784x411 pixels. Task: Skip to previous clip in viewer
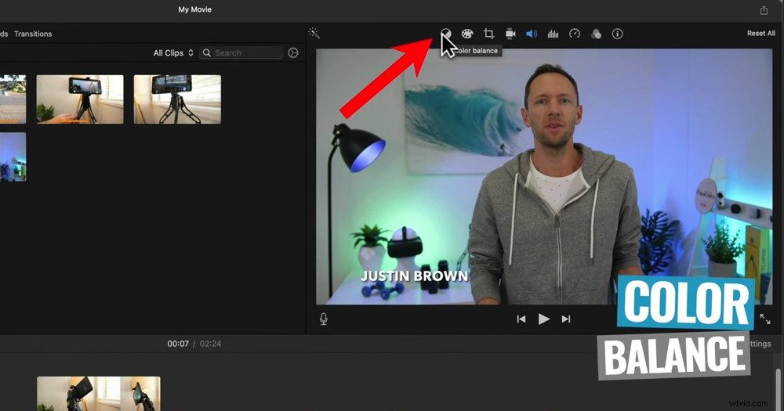pos(521,319)
